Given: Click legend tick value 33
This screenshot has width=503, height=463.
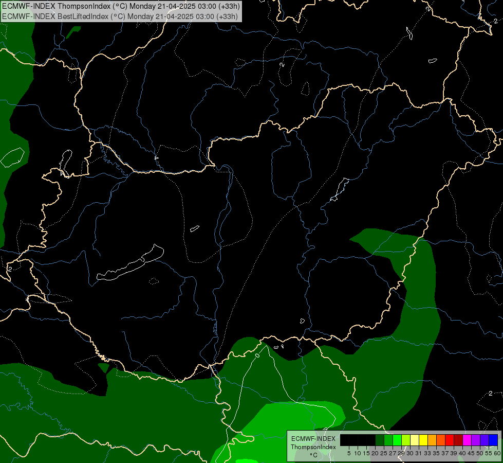Looking at the screenshot, I should click(x=427, y=453).
